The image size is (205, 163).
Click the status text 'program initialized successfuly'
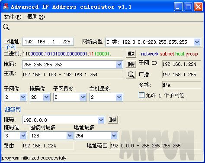click(x=34, y=158)
